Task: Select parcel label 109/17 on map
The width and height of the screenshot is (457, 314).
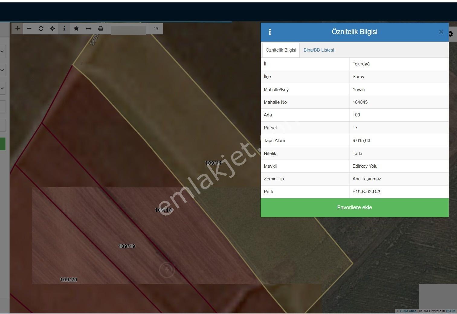Action: pos(213,163)
